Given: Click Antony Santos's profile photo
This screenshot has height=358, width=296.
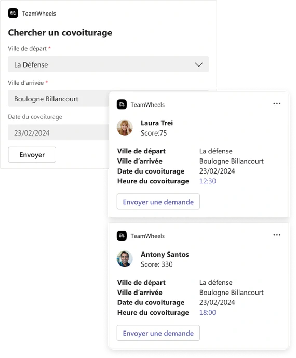Looking at the screenshot, I should 125,259.
